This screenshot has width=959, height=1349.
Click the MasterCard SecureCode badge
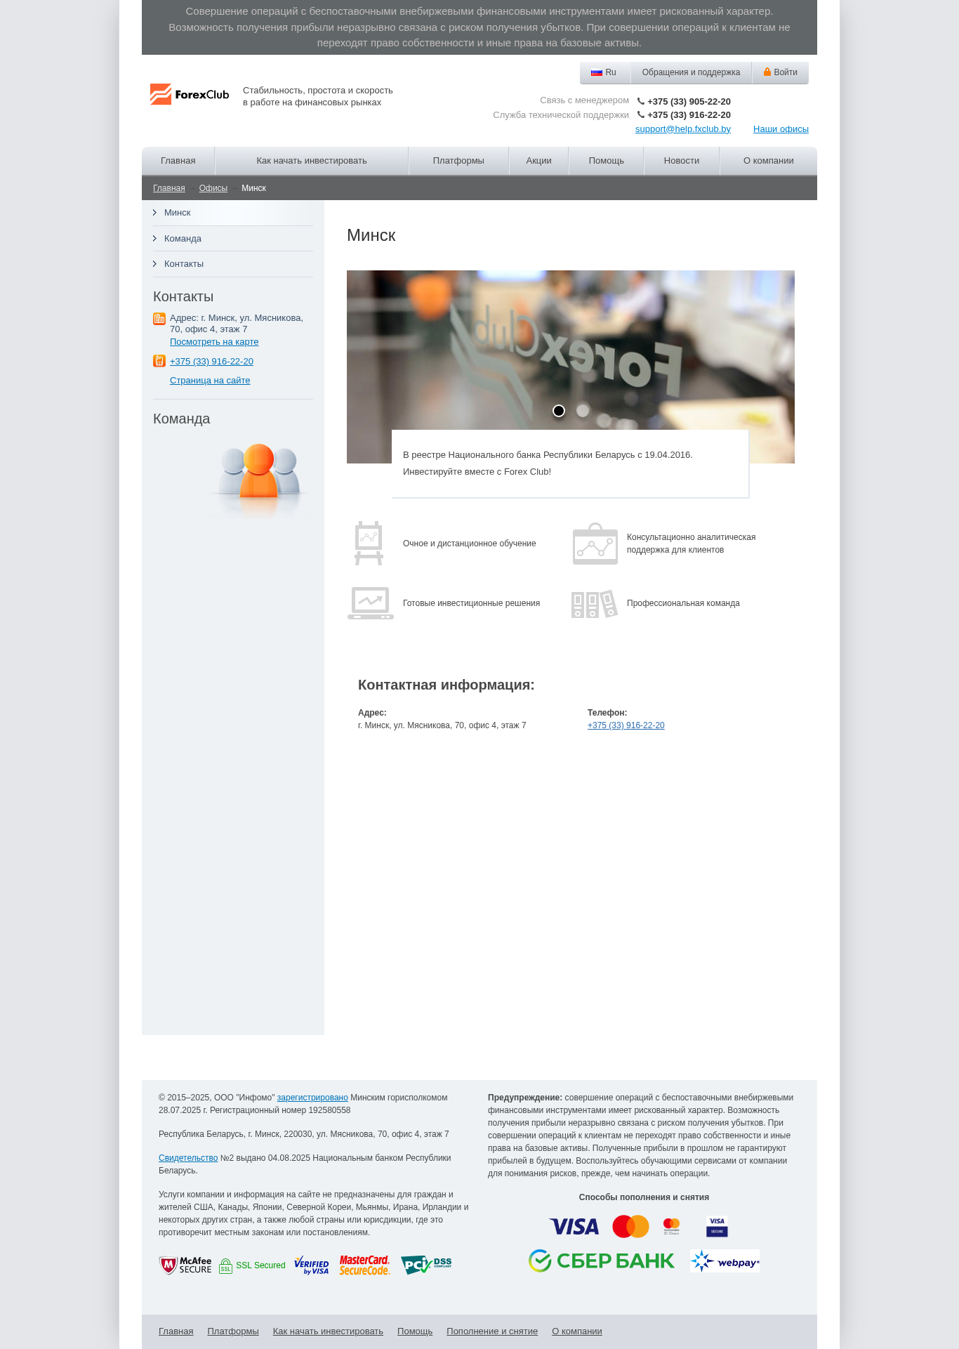coord(364,1265)
